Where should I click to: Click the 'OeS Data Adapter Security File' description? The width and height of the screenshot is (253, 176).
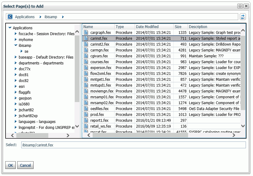214,108
